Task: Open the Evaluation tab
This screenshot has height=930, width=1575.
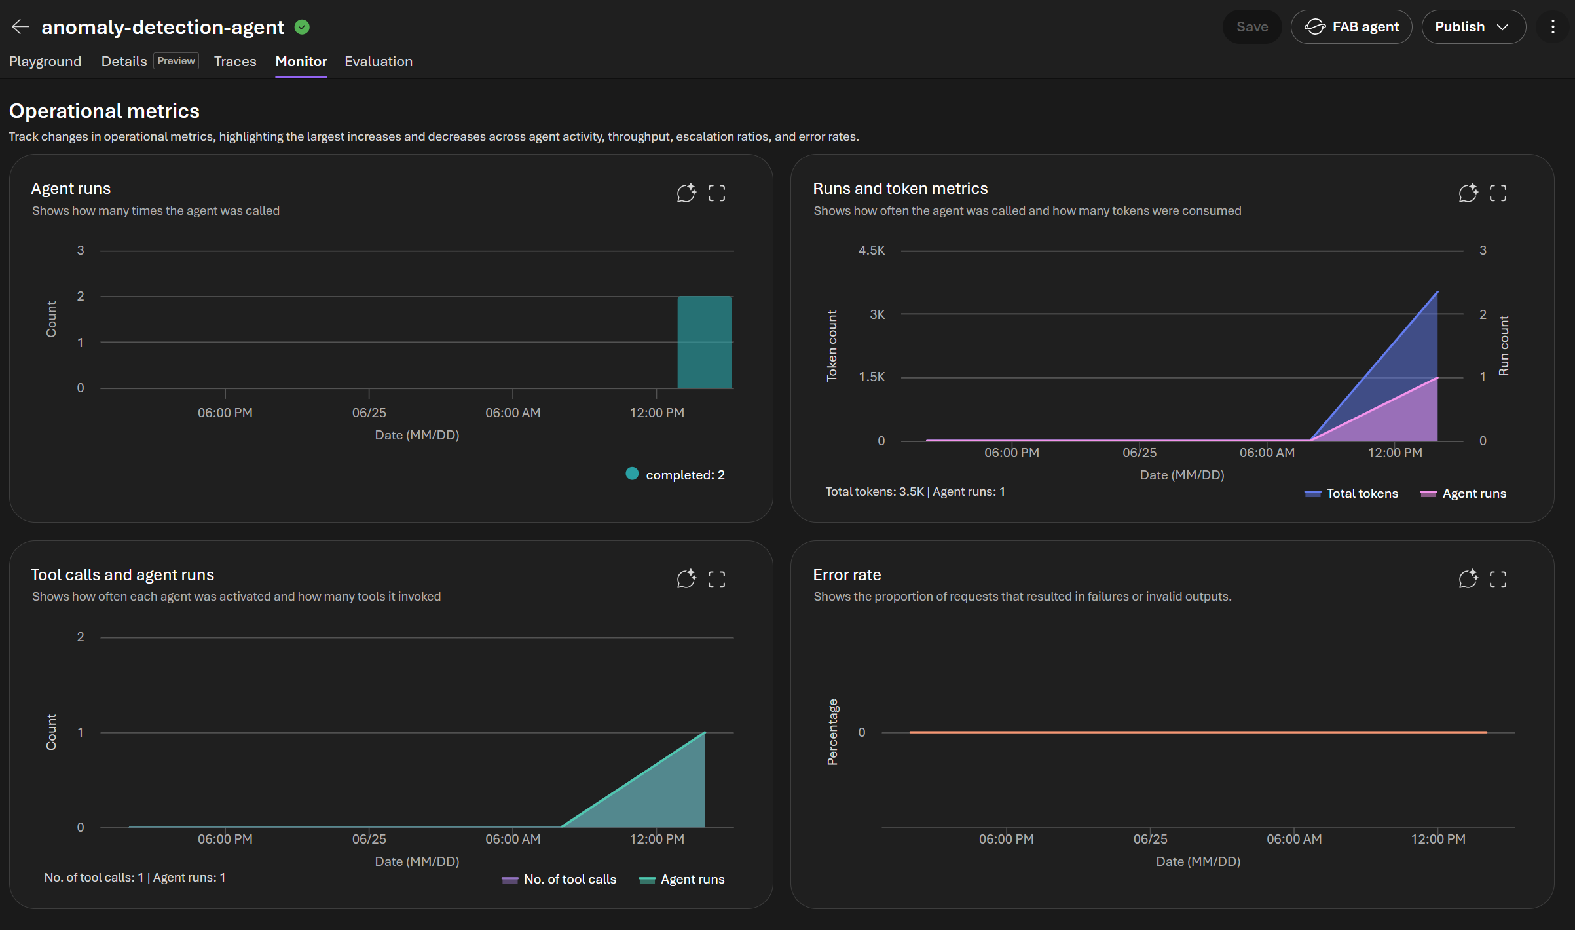Action: click(x=379, y=62)
